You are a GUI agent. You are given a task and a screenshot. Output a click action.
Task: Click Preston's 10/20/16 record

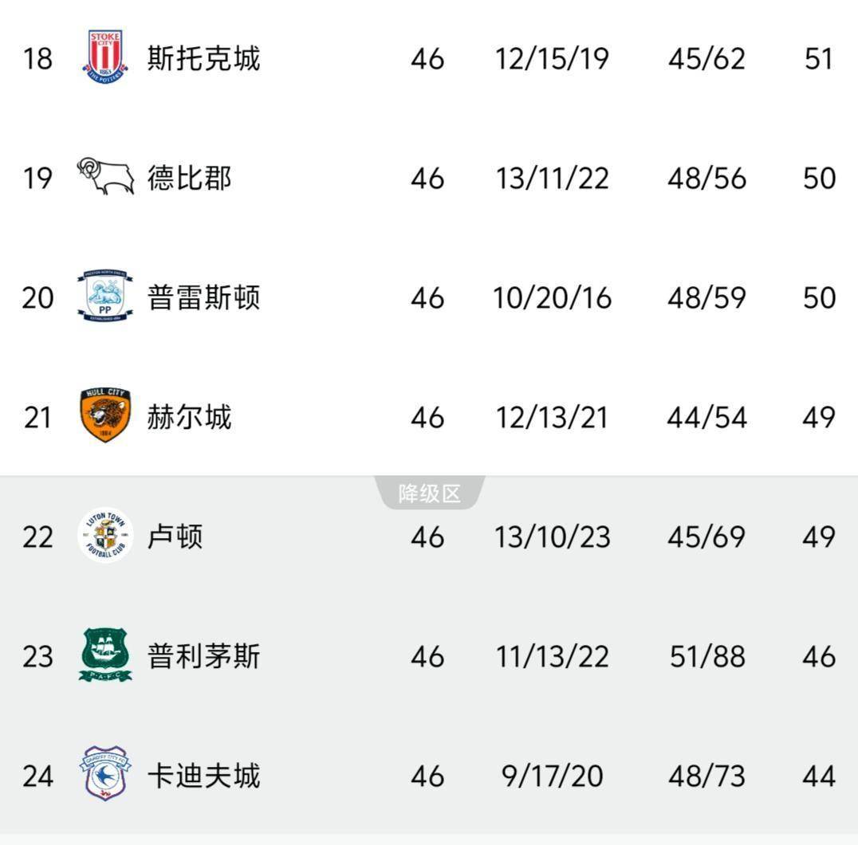pyautogui.click(x=552, y=297)
